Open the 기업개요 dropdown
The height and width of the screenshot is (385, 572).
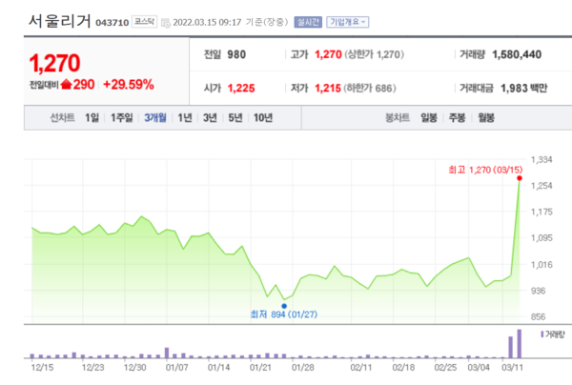(348, 22)
